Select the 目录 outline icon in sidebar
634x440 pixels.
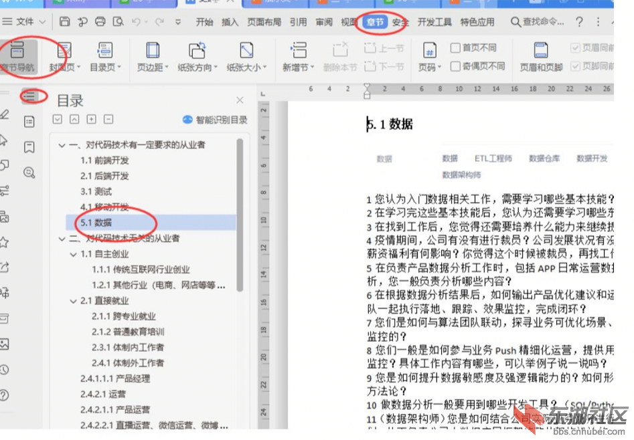coord(29,96)
